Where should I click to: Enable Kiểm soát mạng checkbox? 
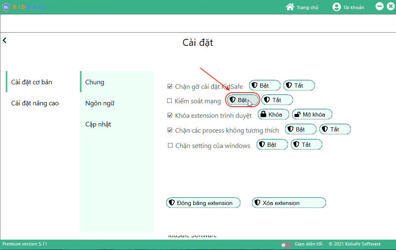click(x=169, y=101)
